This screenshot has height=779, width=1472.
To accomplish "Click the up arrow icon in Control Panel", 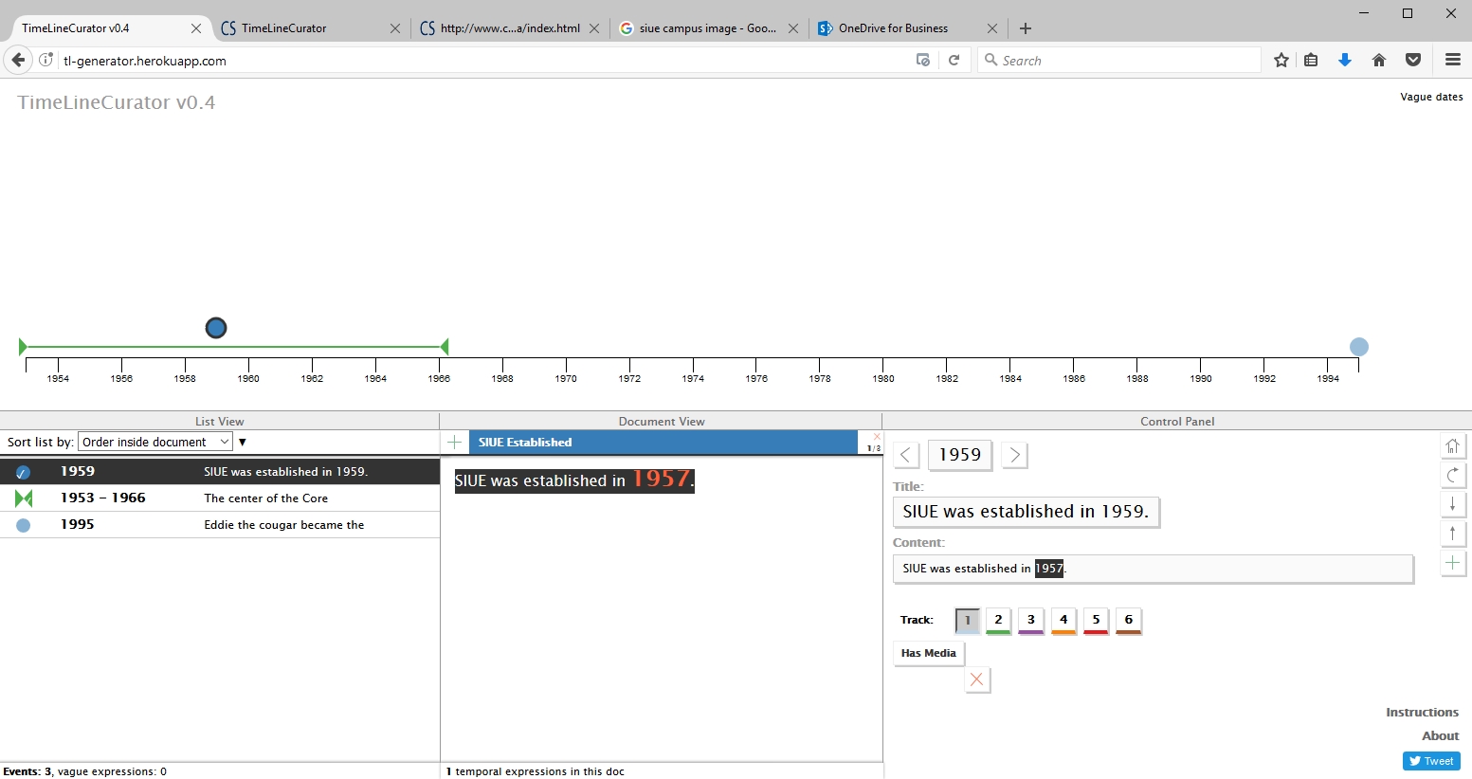I will click(x=1452, y=534).
